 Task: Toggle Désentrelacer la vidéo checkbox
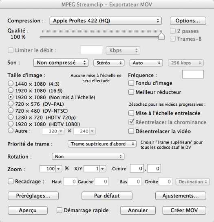pos(131,131)
